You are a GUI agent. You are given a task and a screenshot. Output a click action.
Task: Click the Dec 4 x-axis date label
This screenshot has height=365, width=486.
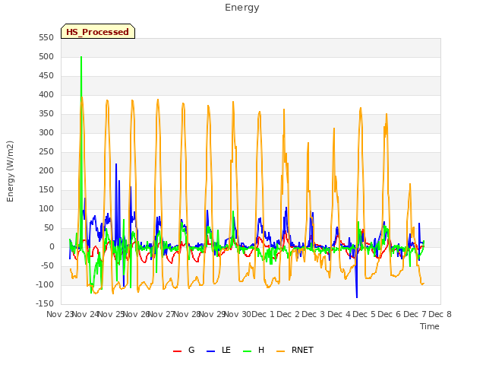(x=339, y=314)
